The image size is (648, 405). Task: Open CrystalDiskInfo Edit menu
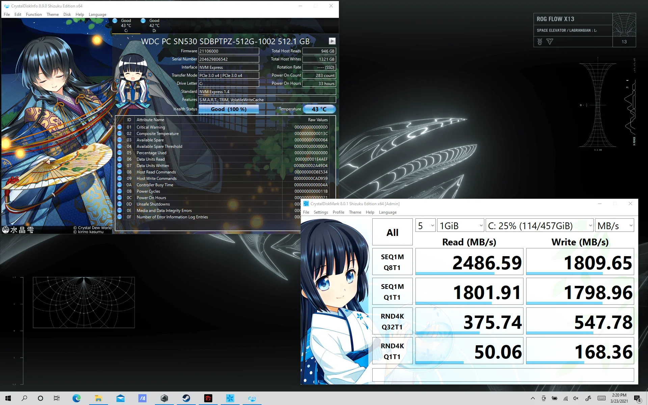[x=18, y=15]
